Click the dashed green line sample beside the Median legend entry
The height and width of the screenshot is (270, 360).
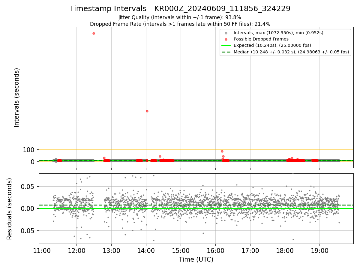pyautogui.click(x=226, y=52)
